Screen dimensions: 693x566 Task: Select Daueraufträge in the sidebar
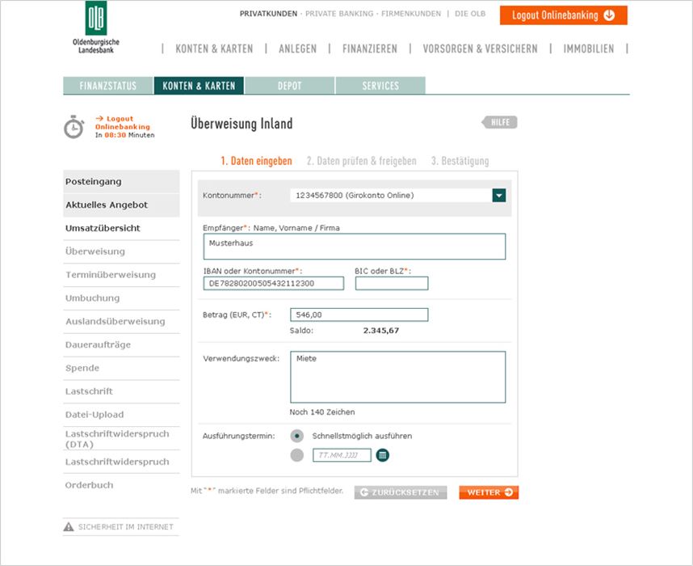click(121, 344)
